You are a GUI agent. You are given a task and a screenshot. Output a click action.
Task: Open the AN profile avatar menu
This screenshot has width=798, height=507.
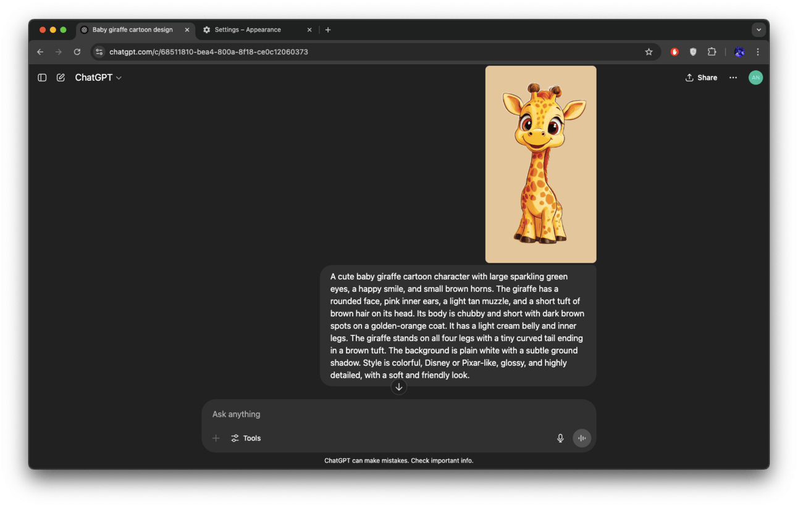[755, 78]
